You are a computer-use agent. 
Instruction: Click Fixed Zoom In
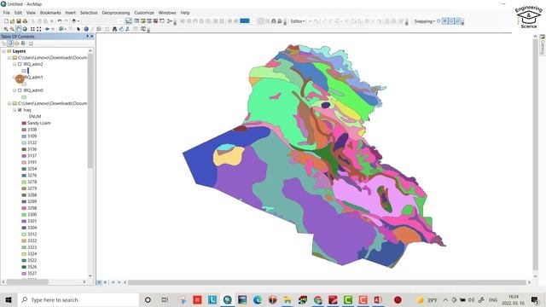(x=32, y=29)
